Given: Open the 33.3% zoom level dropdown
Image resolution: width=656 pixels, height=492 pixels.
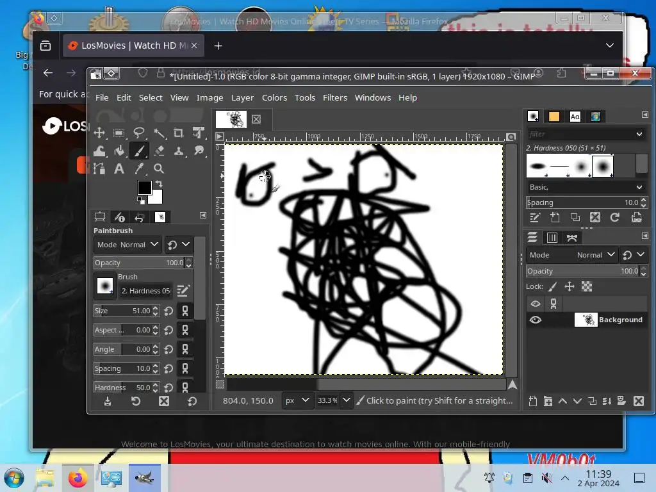Looking at the screenshot, I should pos(347,400).
